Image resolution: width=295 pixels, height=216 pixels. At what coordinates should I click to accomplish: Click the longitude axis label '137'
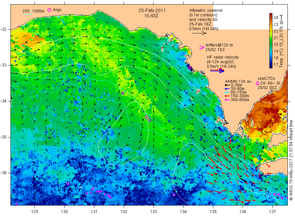tap(272, 212)
